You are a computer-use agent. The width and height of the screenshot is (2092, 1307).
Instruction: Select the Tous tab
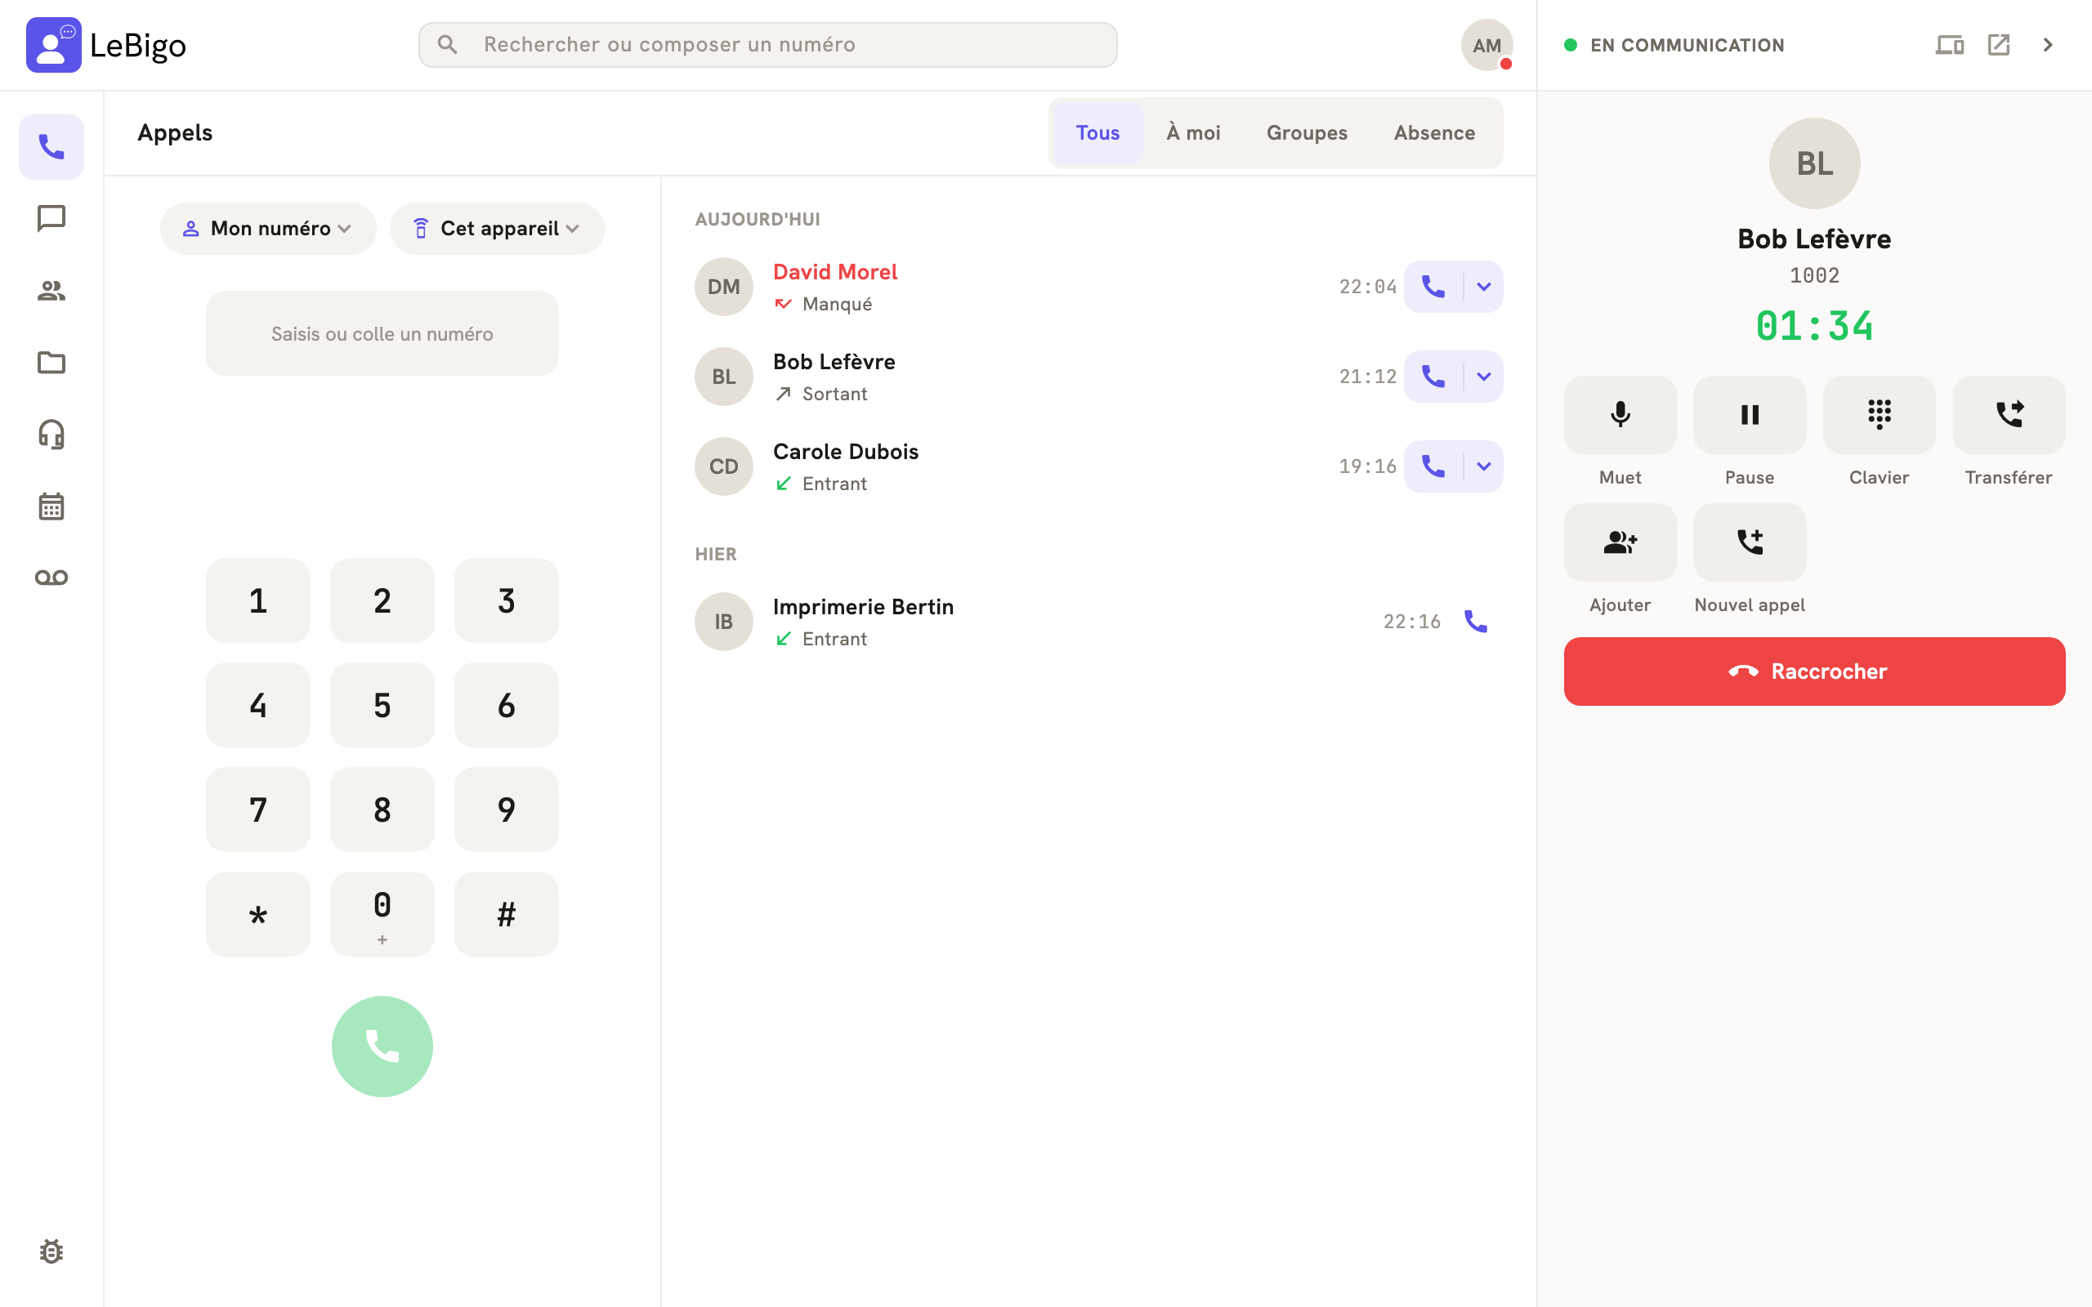pos(1097,132)
